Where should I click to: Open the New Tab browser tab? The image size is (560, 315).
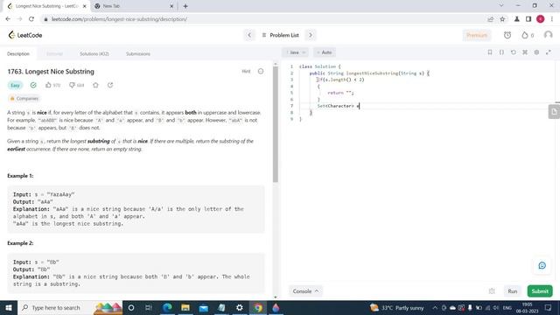point(134,6)
